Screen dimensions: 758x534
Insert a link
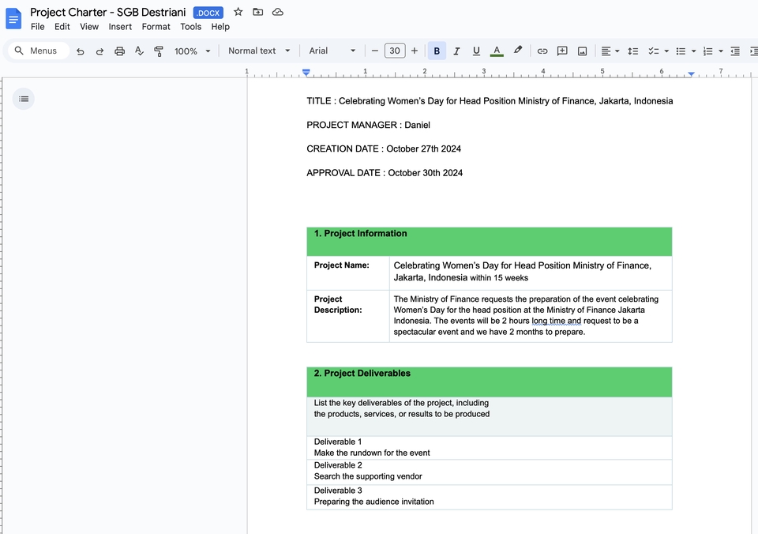coord(542,51)
